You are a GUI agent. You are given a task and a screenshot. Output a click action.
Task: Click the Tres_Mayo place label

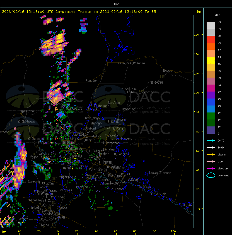(x=92, y=118)
